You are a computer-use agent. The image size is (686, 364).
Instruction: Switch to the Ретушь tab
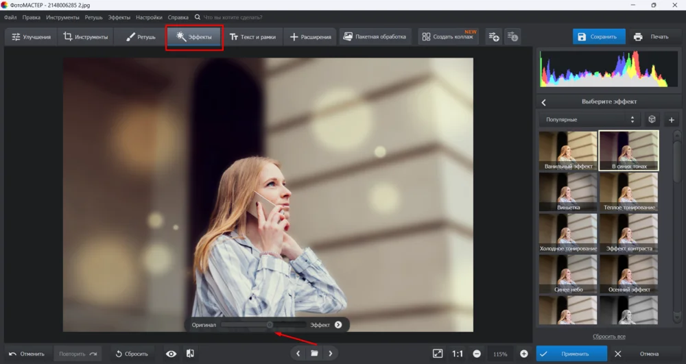141,37
